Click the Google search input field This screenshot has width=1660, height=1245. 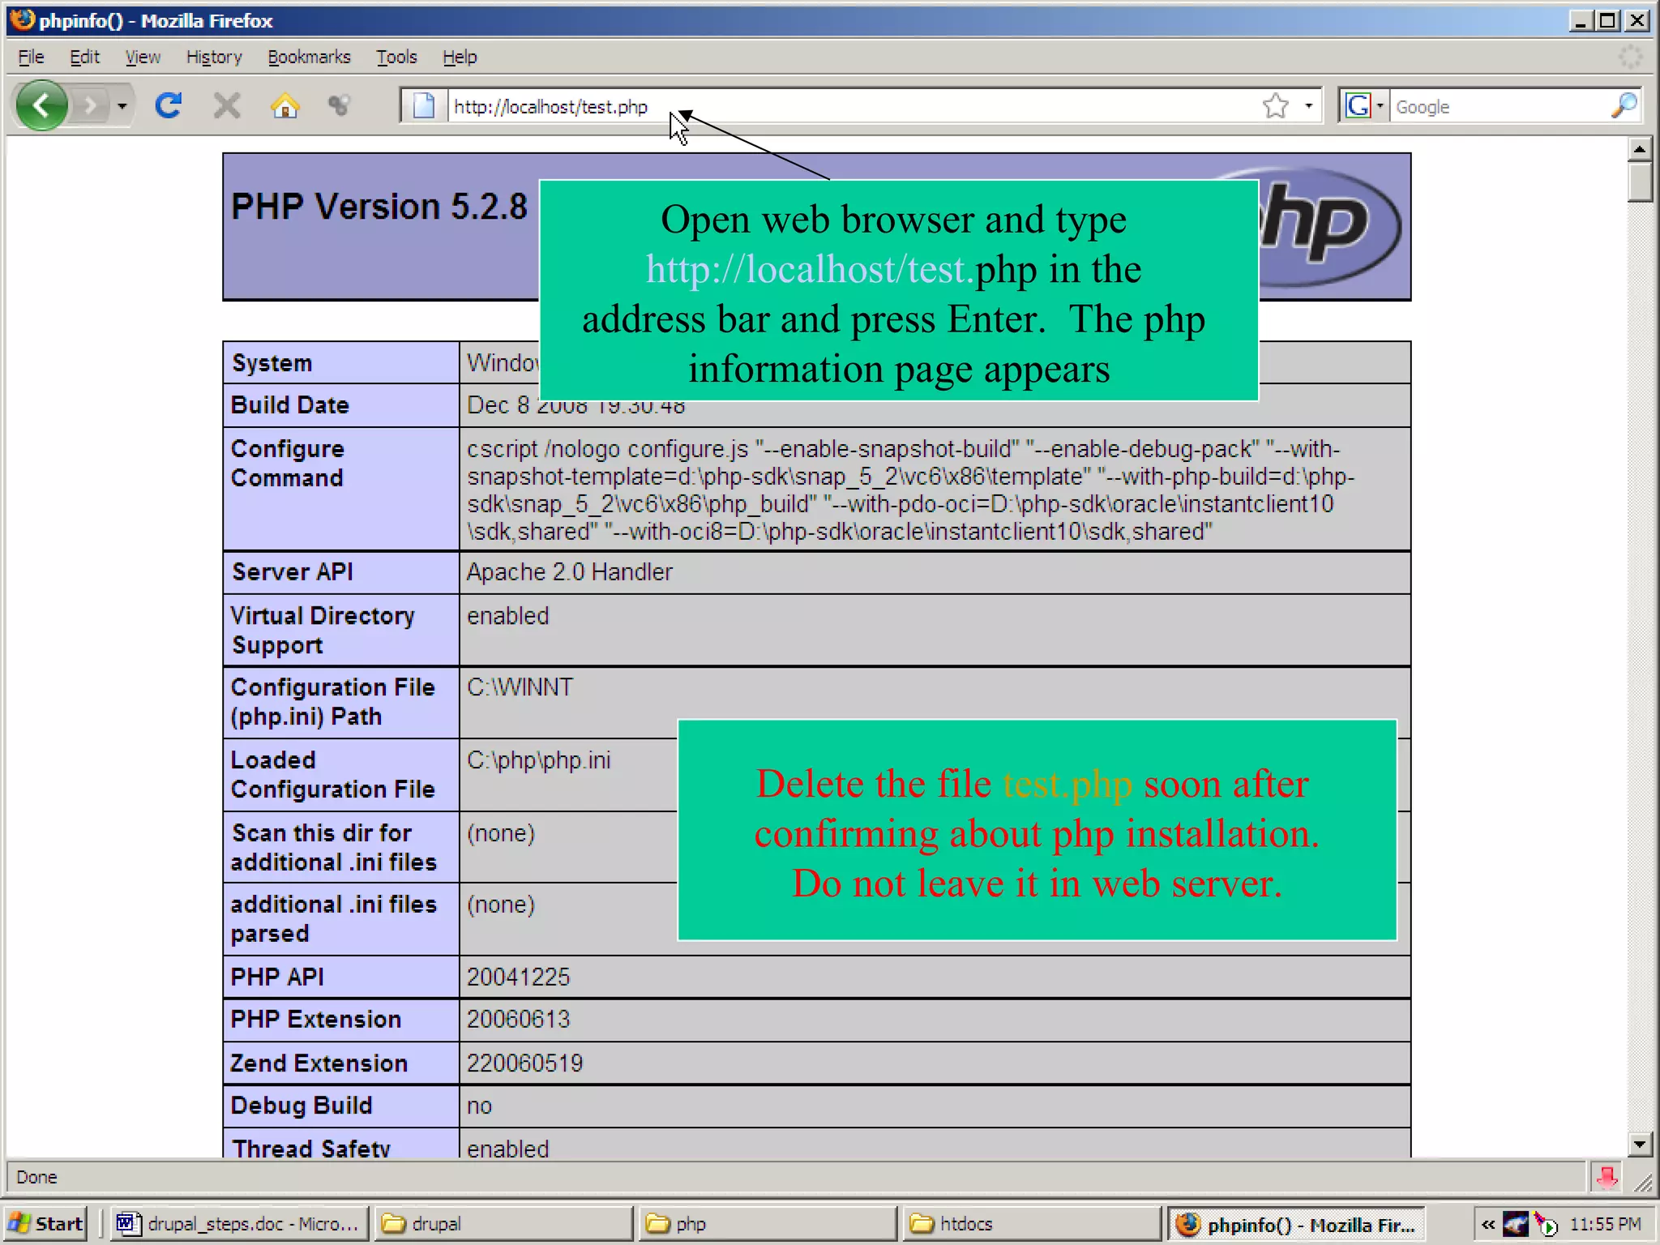pos(1500,106)
